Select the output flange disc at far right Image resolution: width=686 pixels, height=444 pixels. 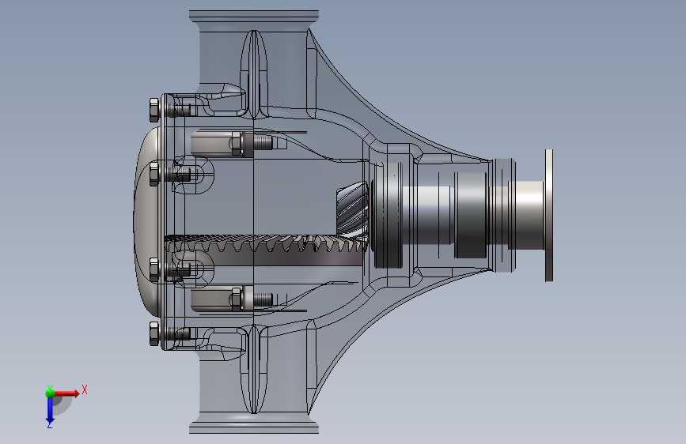point(549,215)
